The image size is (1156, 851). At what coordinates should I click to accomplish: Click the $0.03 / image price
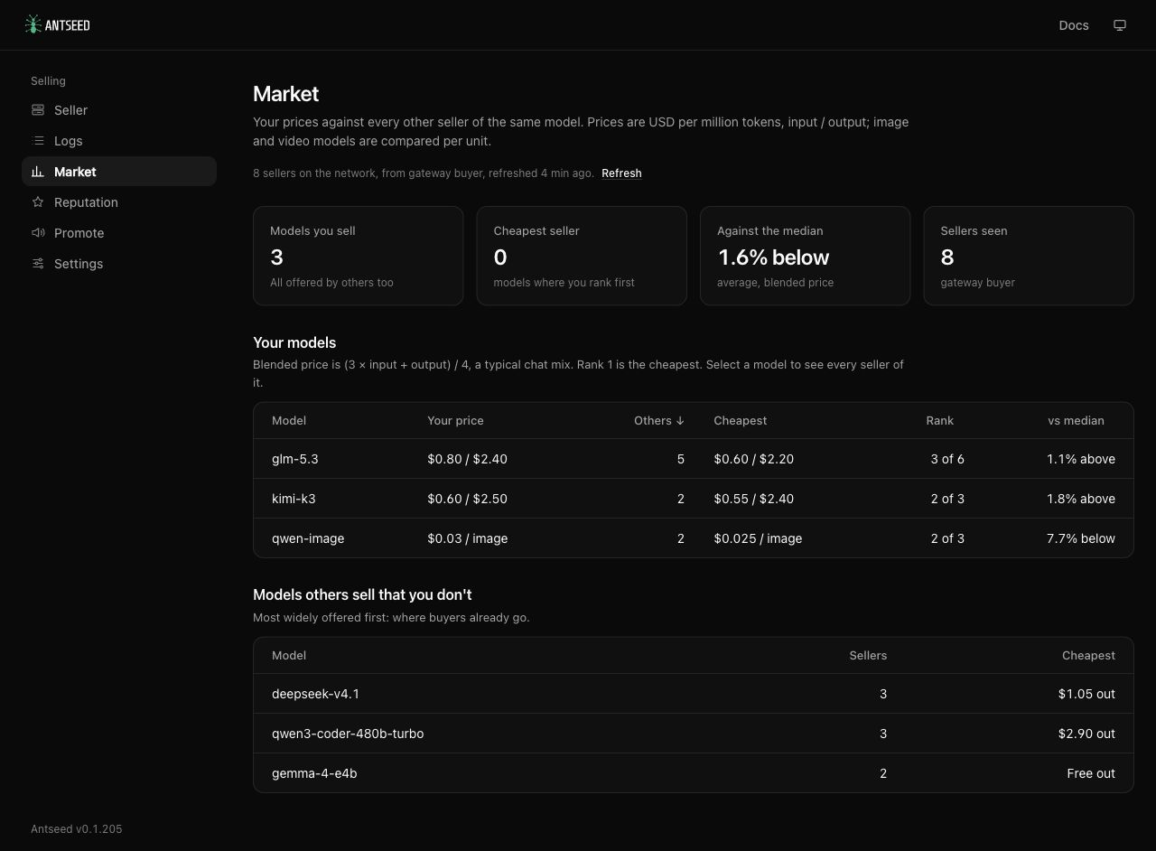pos(467,538)
